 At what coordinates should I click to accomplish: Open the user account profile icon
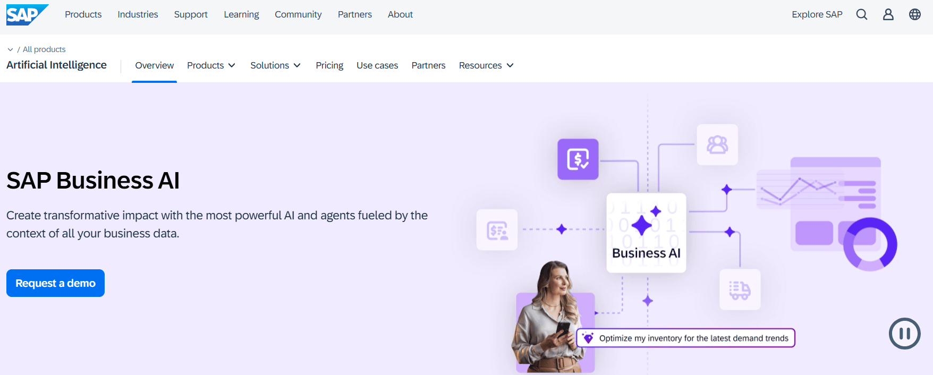(888, 14)
